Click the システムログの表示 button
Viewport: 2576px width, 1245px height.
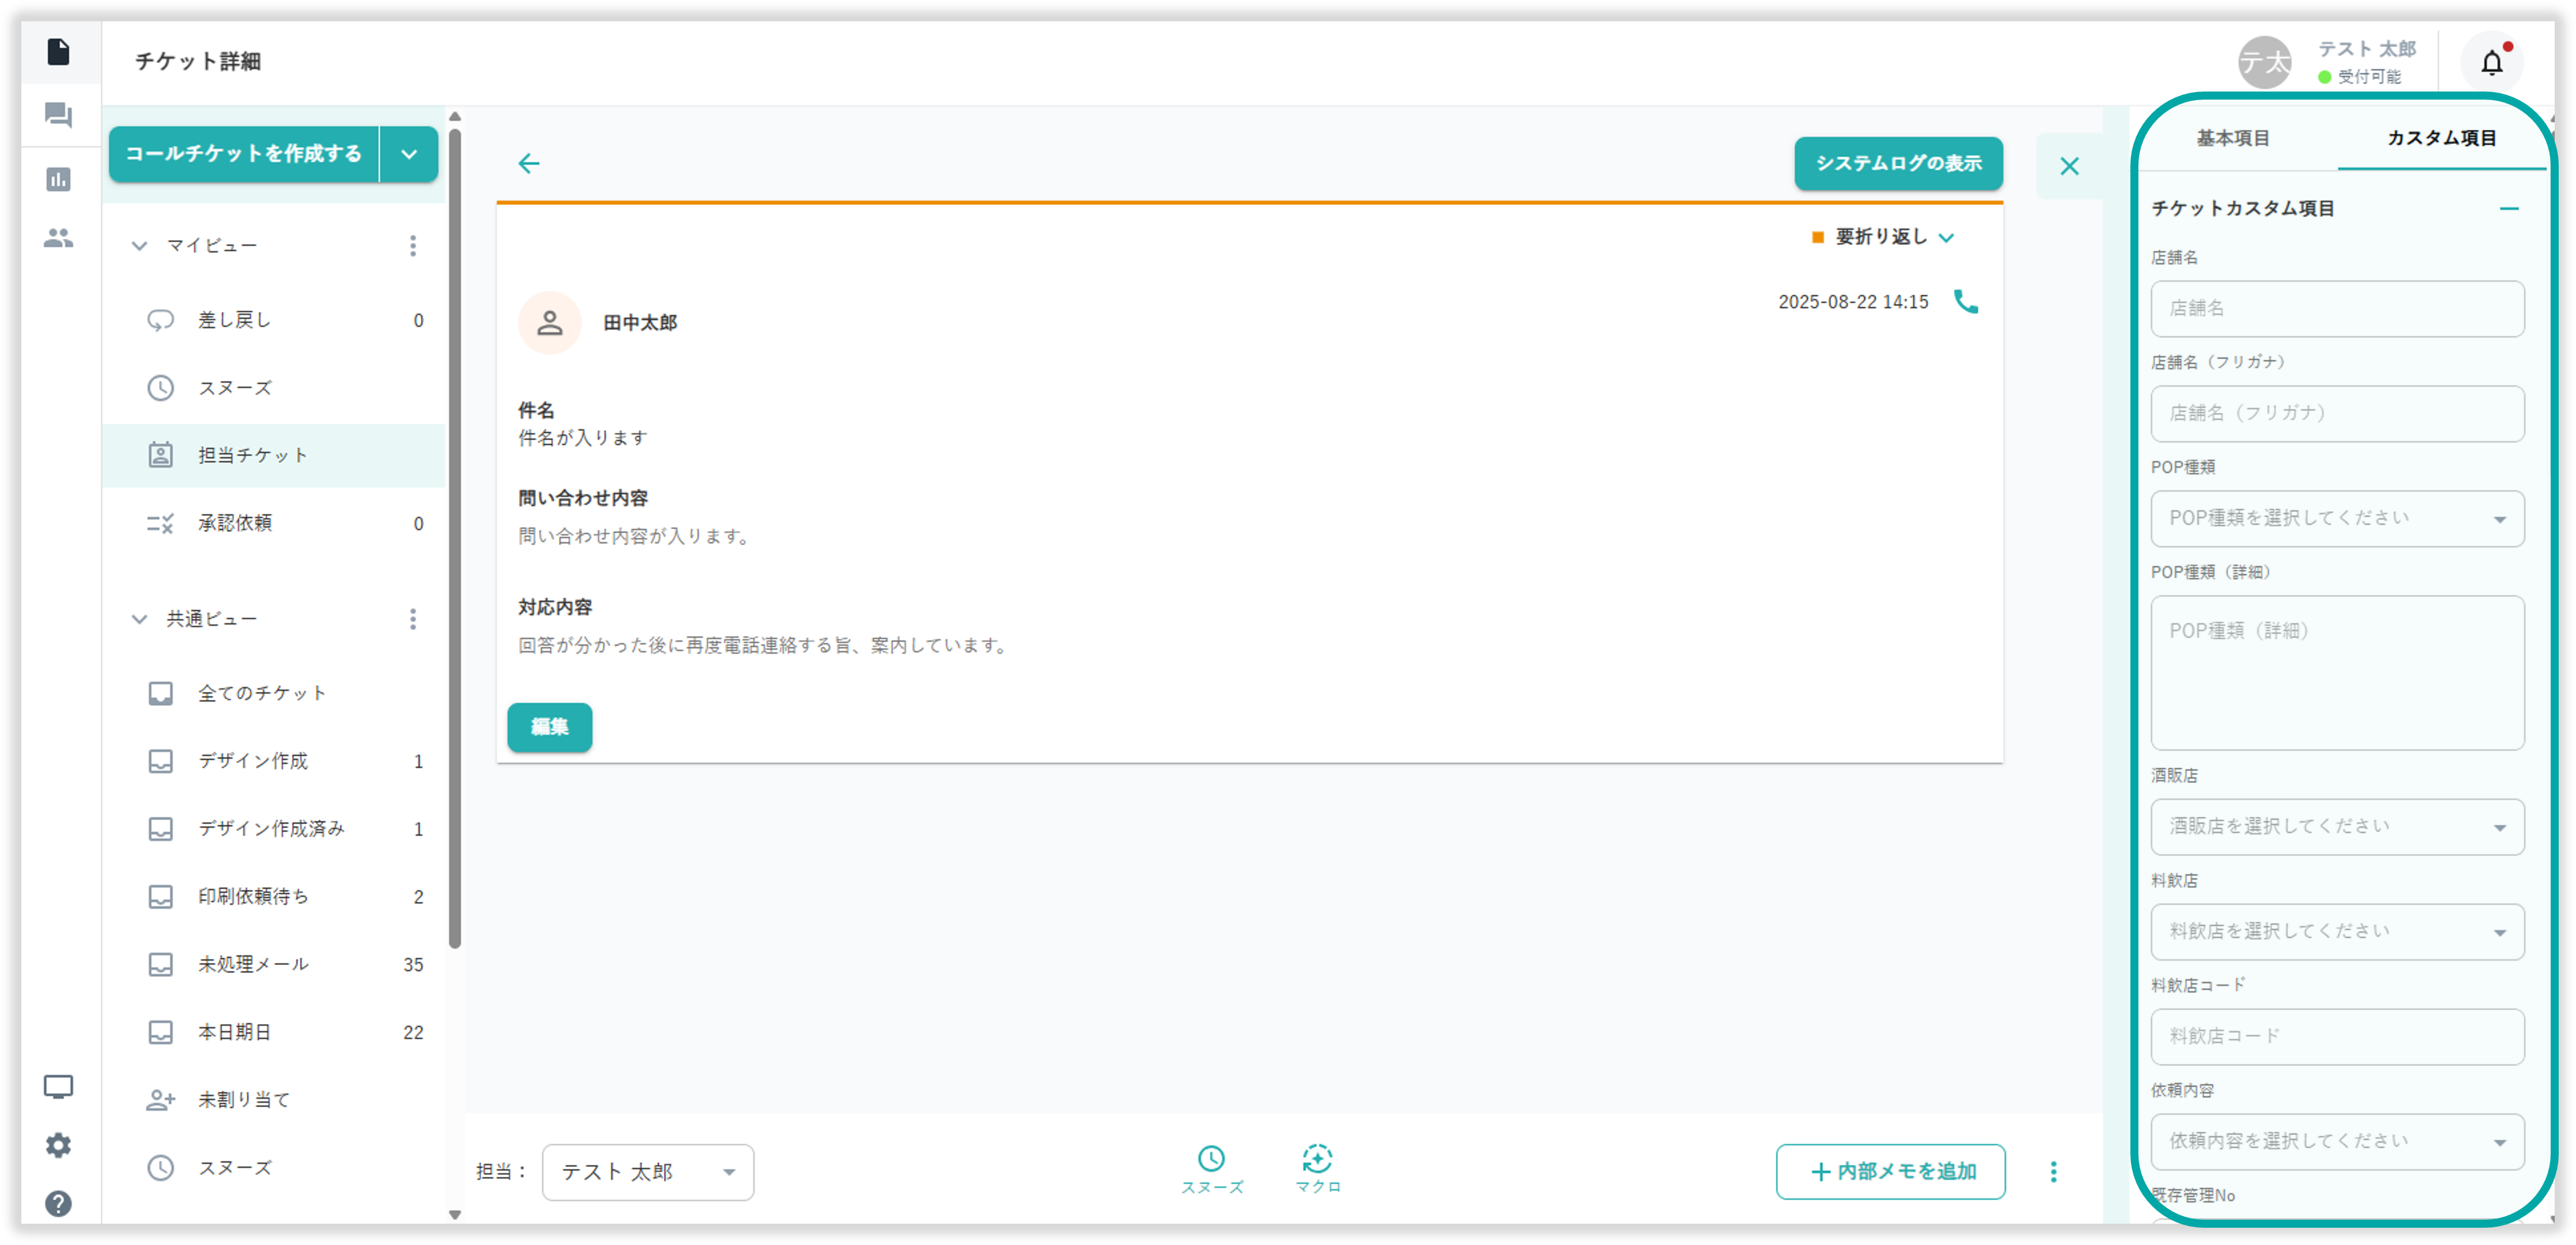click(1897, 163)
